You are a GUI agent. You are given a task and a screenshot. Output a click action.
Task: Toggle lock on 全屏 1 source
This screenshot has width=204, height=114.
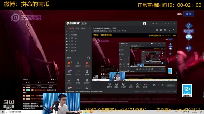click(69, 51)
